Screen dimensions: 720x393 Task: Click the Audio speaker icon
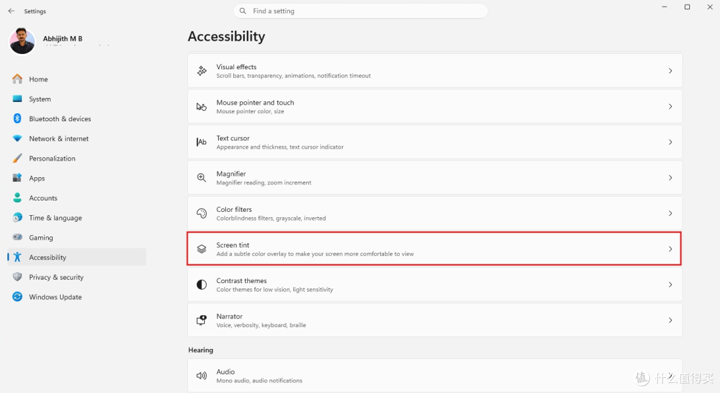(201, 376)
